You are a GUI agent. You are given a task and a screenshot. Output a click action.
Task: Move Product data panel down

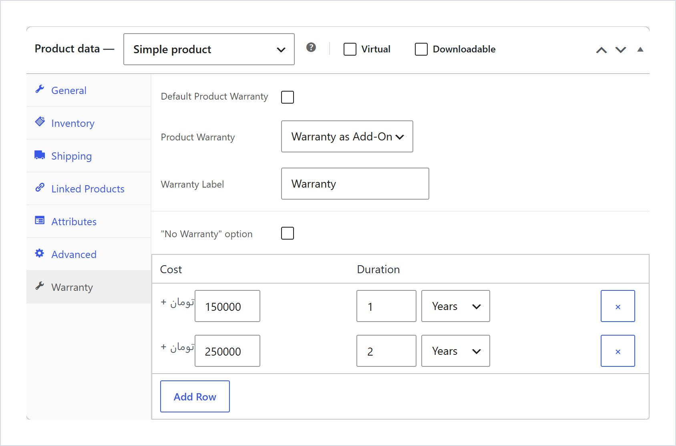621,50
